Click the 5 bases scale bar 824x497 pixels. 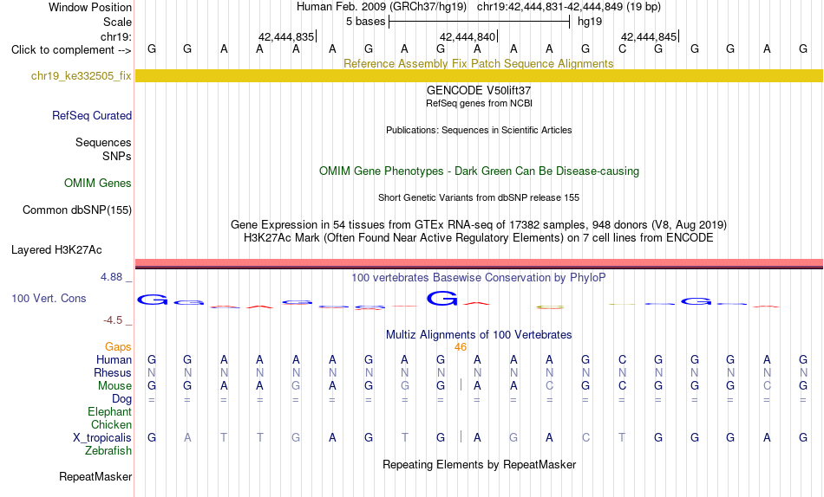(x=480, y=22)
